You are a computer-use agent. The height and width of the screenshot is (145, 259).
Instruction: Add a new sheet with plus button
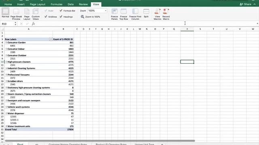[x=162, y=144]
